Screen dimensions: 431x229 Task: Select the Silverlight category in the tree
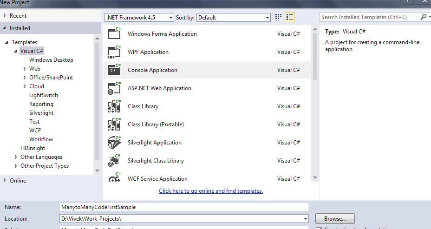(41, 113)
